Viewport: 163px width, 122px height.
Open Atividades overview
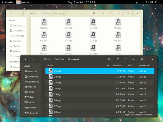tap(7, 2)
